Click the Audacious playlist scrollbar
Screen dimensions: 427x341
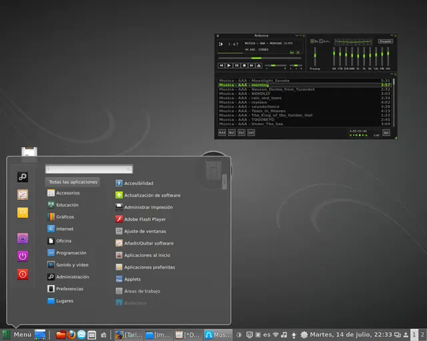pos(394,103)
